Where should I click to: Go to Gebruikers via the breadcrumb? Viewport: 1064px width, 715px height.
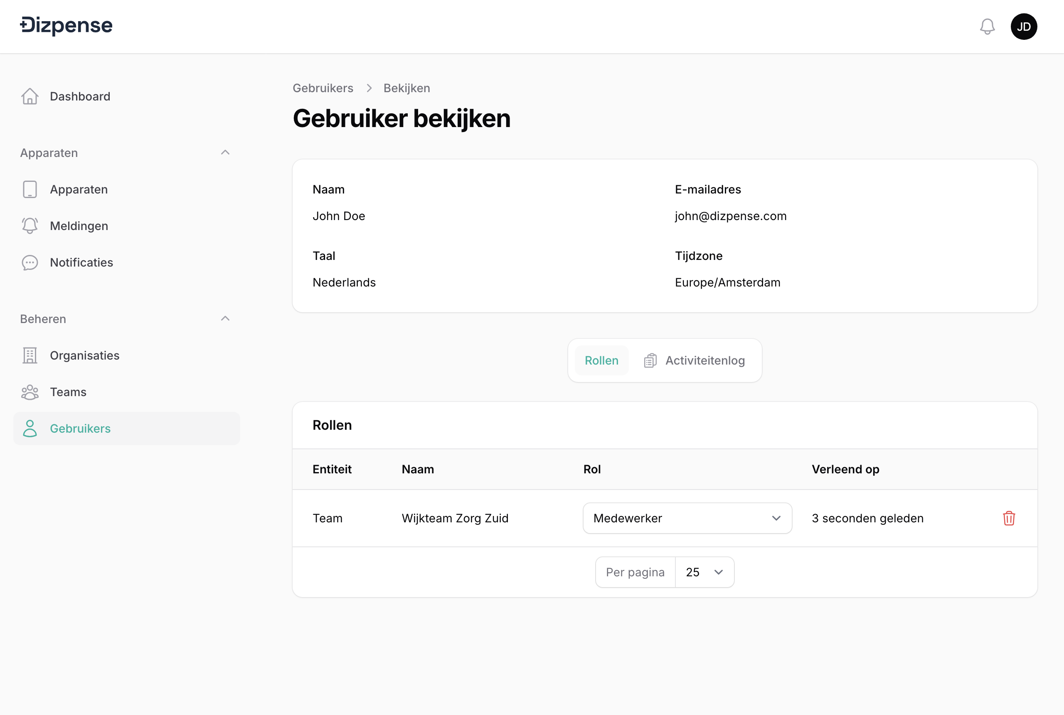[323, 88]
